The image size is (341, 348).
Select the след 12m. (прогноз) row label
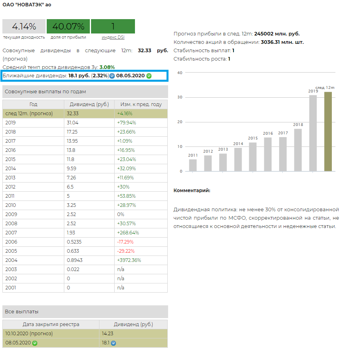(29, 114)
